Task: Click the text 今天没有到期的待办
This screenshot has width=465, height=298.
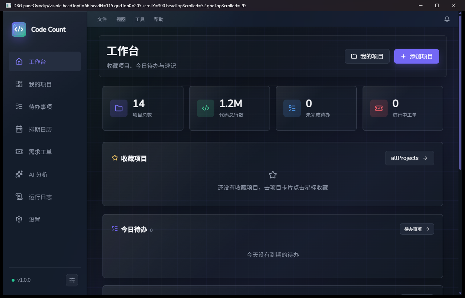Action: pyautogui.click(x=273, y=255)
